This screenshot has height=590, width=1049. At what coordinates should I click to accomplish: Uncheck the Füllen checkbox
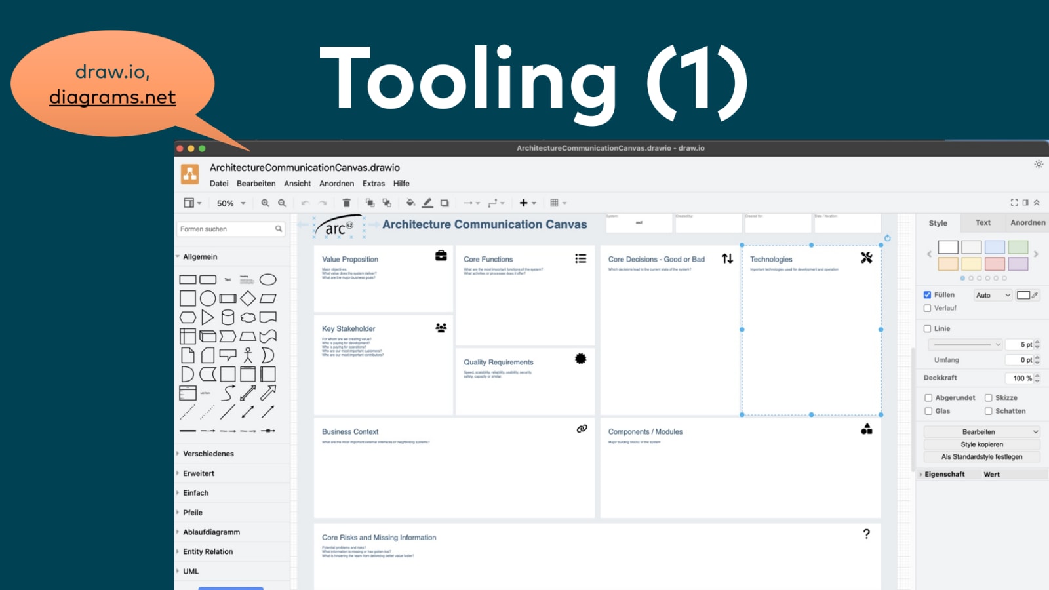[927, 295]
